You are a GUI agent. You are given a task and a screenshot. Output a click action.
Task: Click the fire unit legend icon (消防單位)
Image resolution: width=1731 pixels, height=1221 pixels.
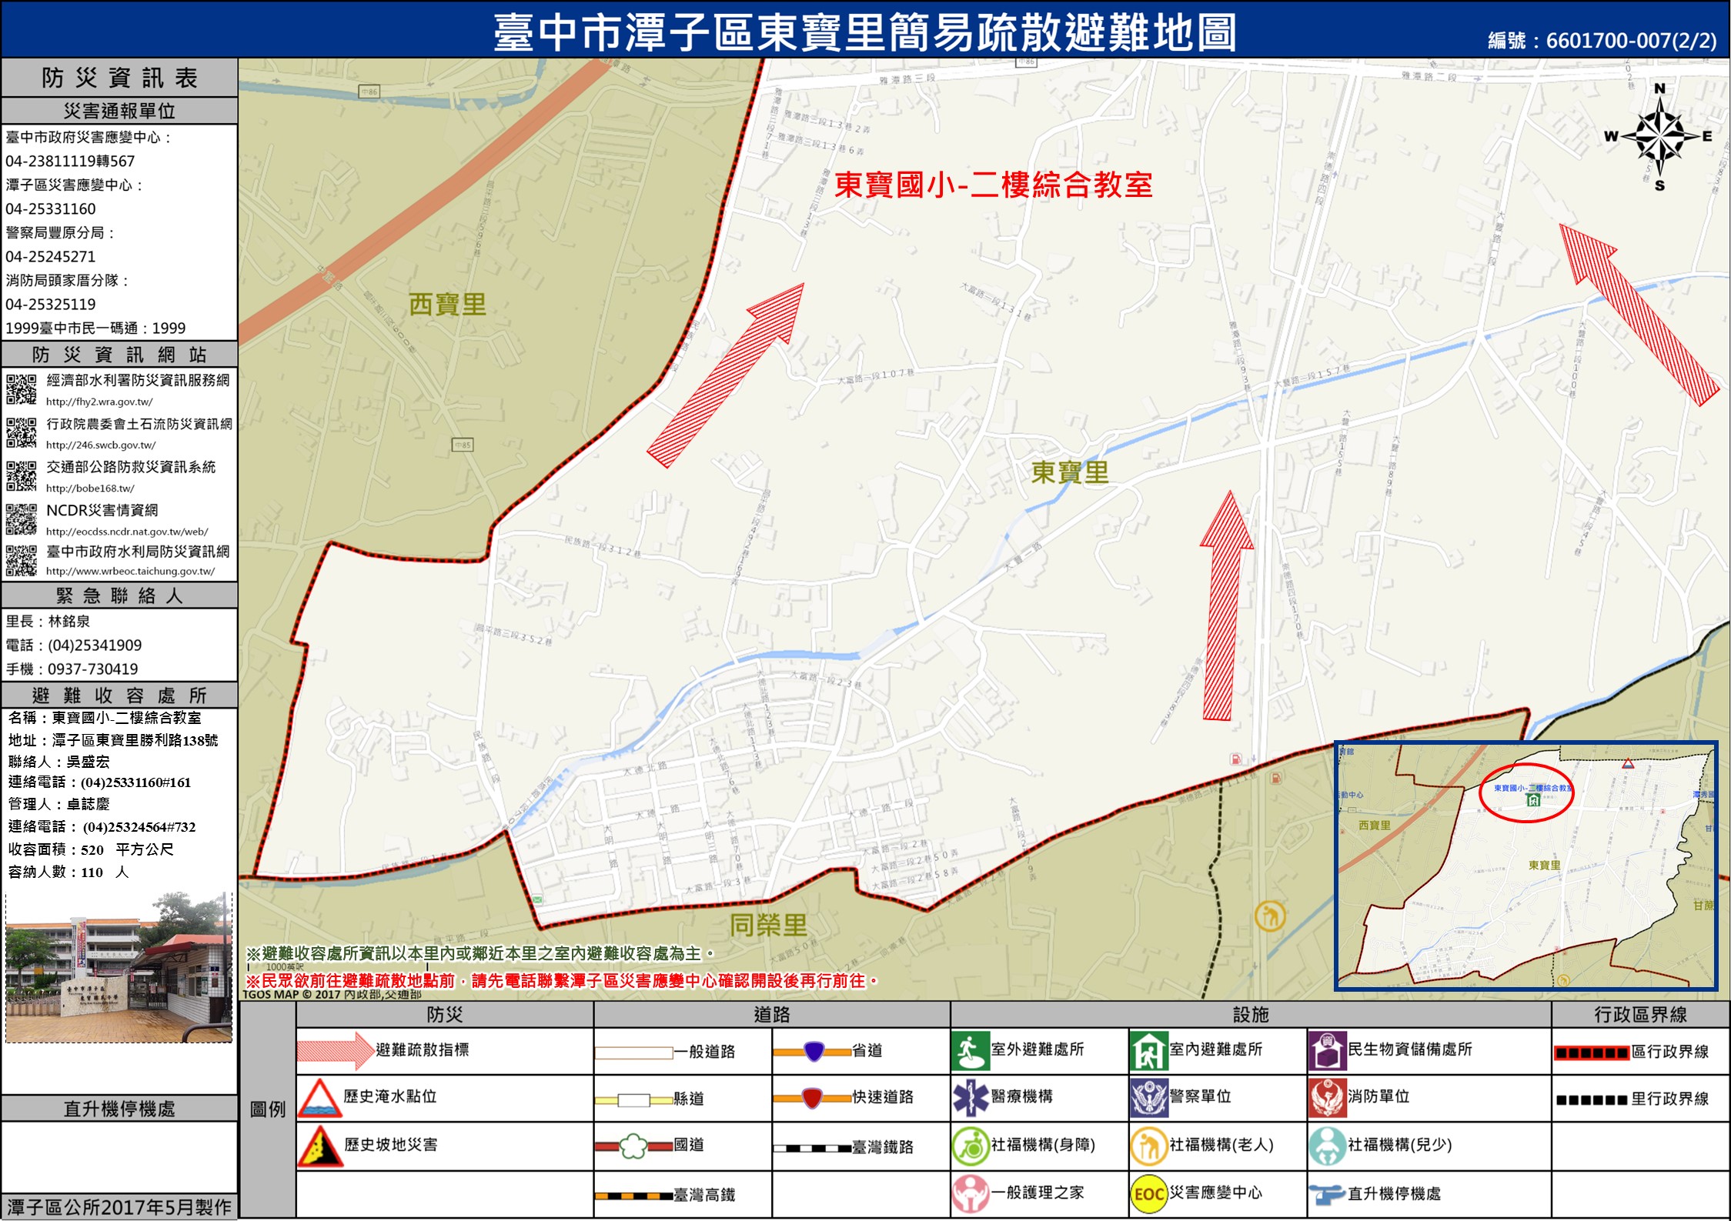(x=1327, y=1098)
